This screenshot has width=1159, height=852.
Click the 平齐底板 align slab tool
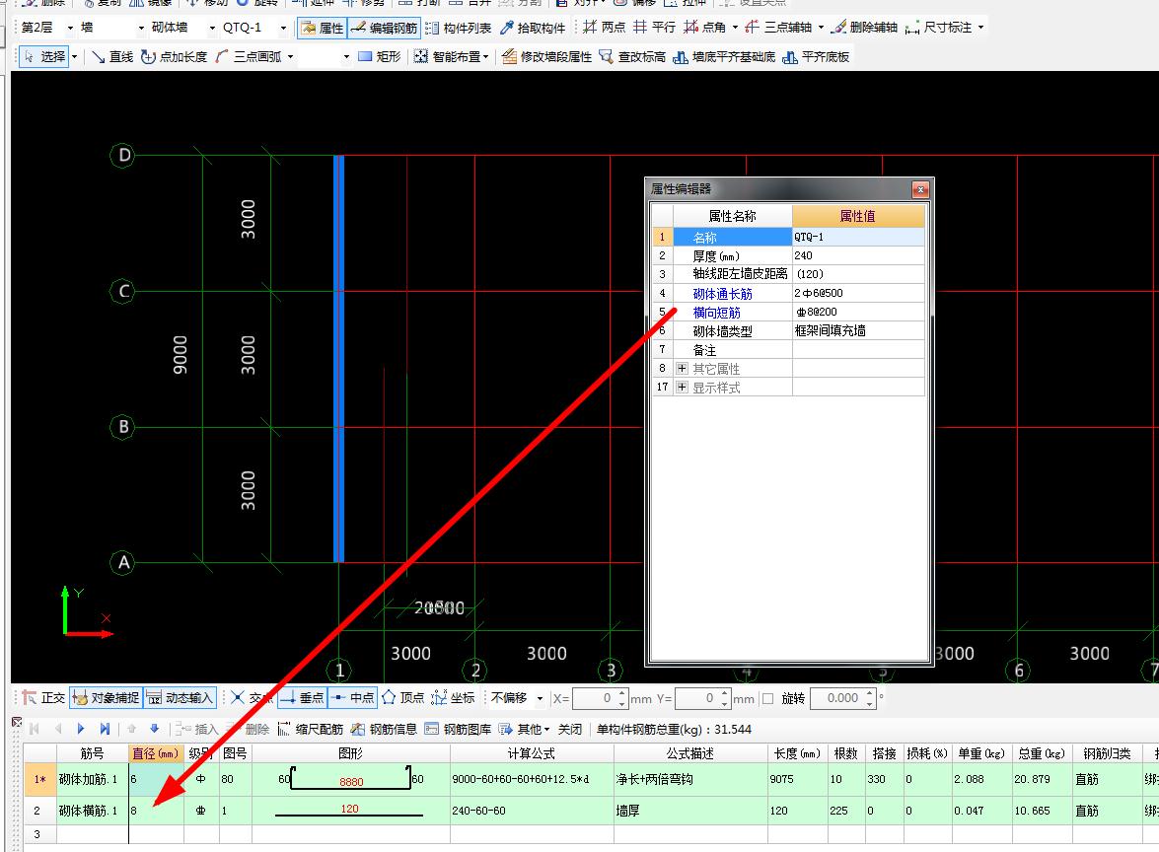pos(816,57)
